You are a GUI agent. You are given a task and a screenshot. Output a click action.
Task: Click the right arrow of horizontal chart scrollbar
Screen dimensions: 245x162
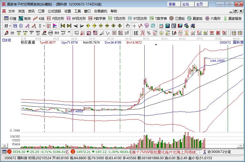(x=240, y=146)
